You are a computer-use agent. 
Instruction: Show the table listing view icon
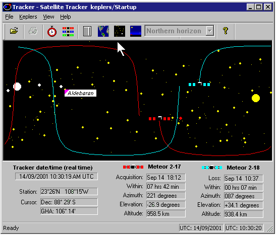pyautogui.click(x=87, y=31)
